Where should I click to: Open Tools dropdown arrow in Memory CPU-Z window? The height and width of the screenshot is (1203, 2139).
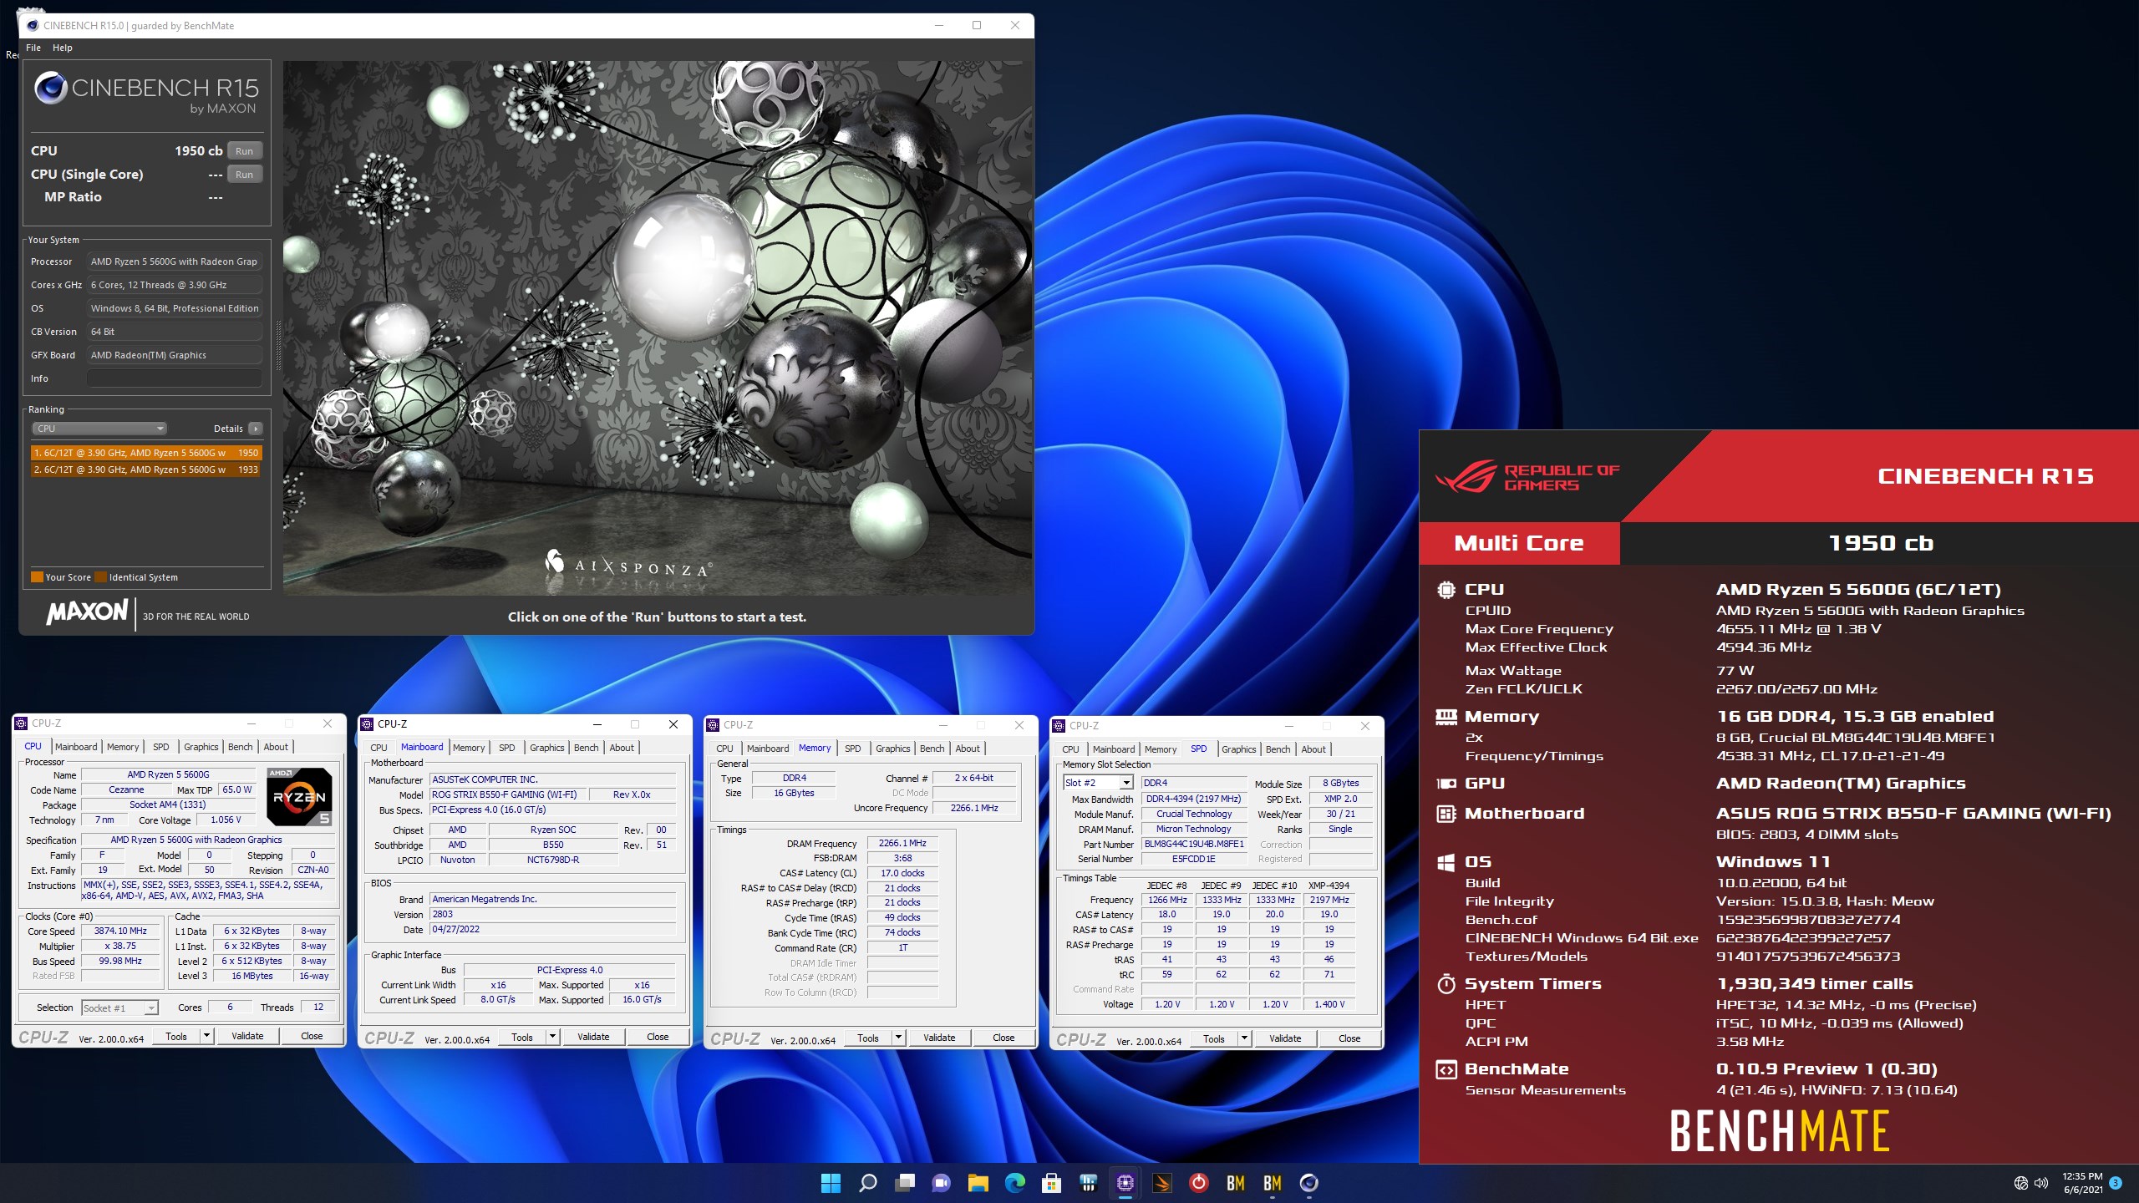(x=899, y=1038)
